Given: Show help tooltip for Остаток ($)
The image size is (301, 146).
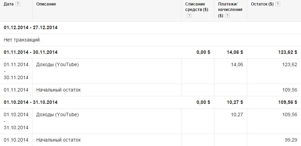Looking at the screenshot, I should (278, 4).
